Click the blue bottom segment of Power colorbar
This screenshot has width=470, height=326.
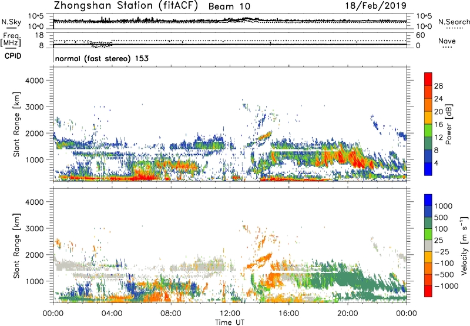[x=428, y=169]
